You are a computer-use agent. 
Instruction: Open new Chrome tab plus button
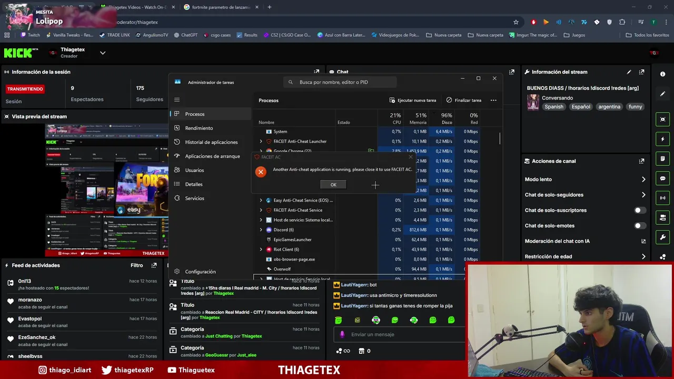269,7
